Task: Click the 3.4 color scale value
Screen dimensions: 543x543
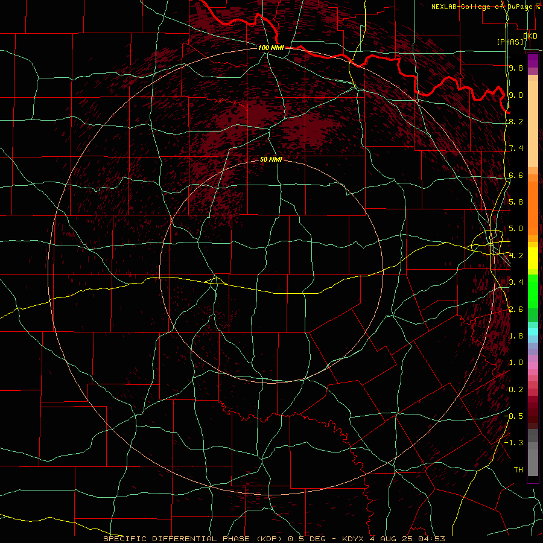Action: (x=516, y=282)
